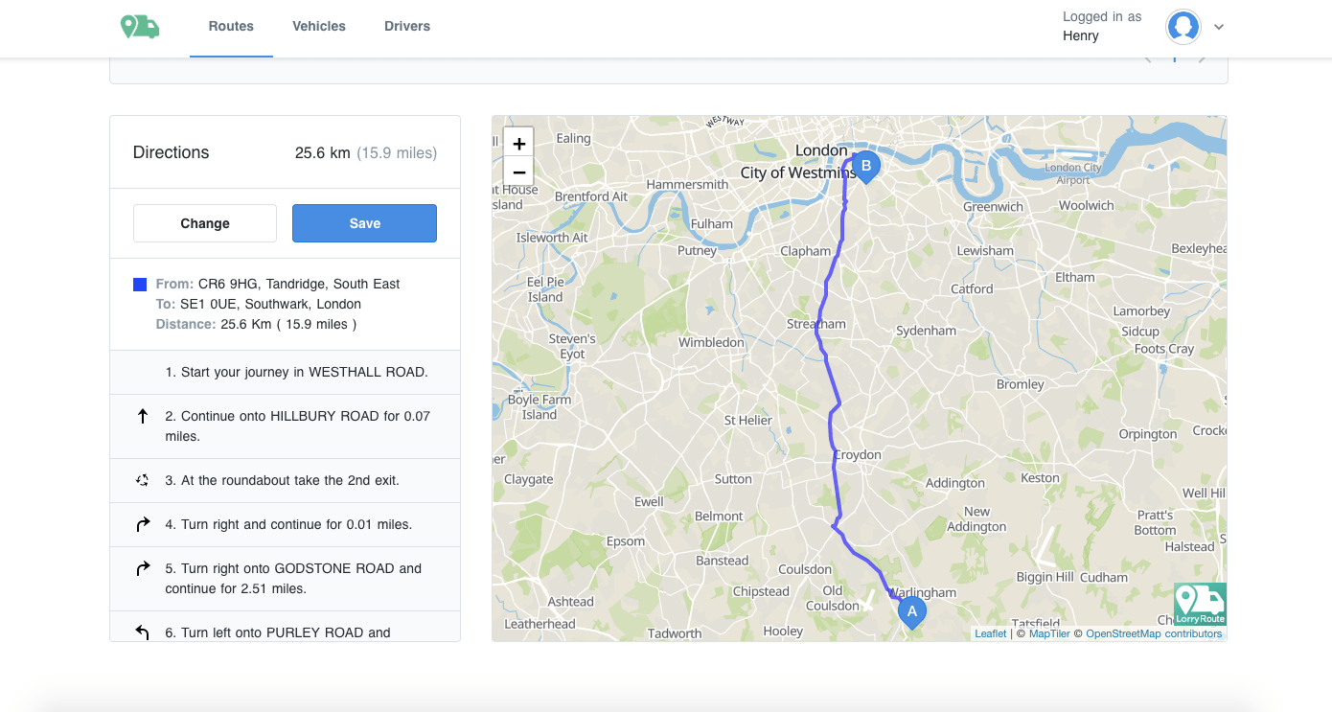The image size is (1332, 712).
Task: Zoom in on the map
Action: [x=518, y=144]
